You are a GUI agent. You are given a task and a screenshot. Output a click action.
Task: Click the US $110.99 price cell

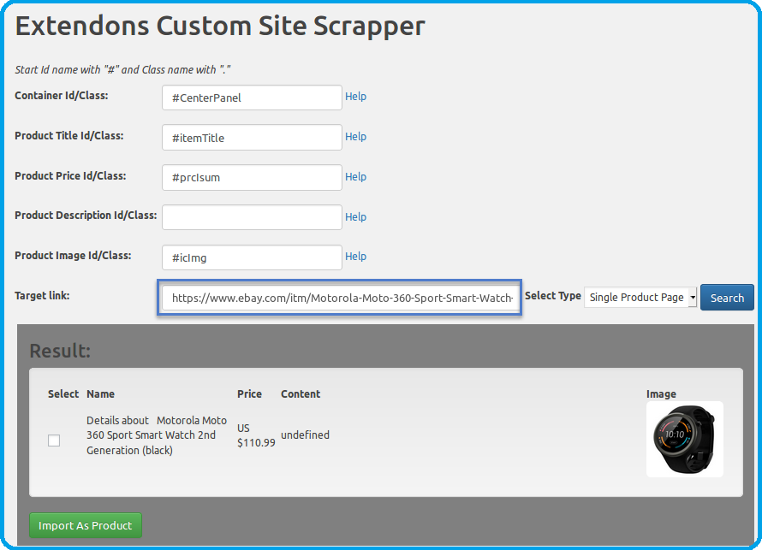coord(255,435)
